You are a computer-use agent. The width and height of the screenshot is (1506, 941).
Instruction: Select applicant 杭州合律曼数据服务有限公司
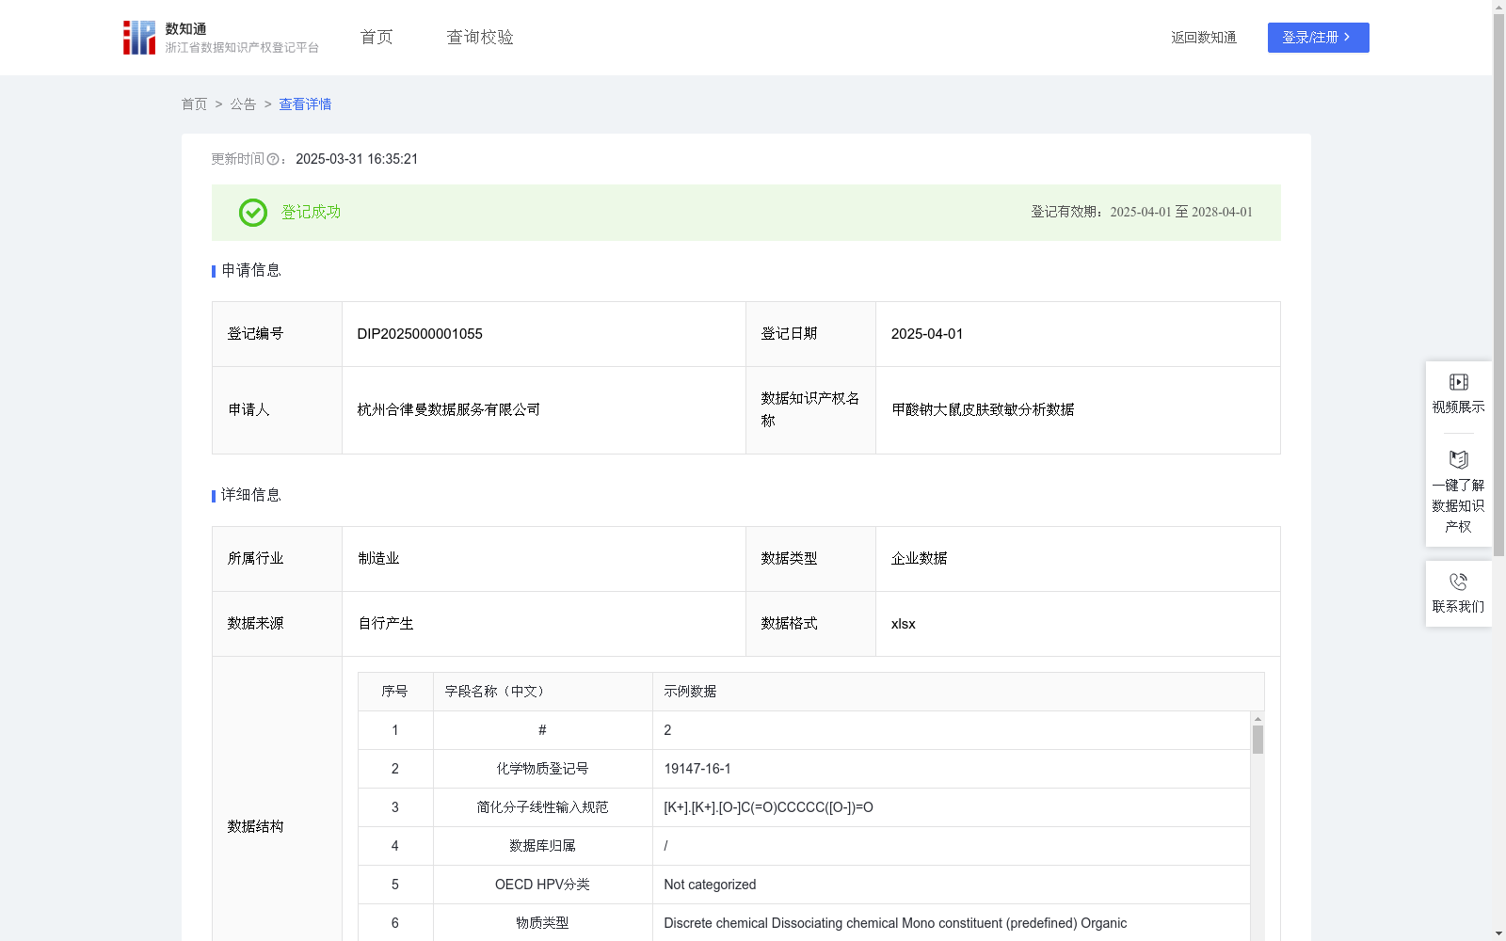449,409
